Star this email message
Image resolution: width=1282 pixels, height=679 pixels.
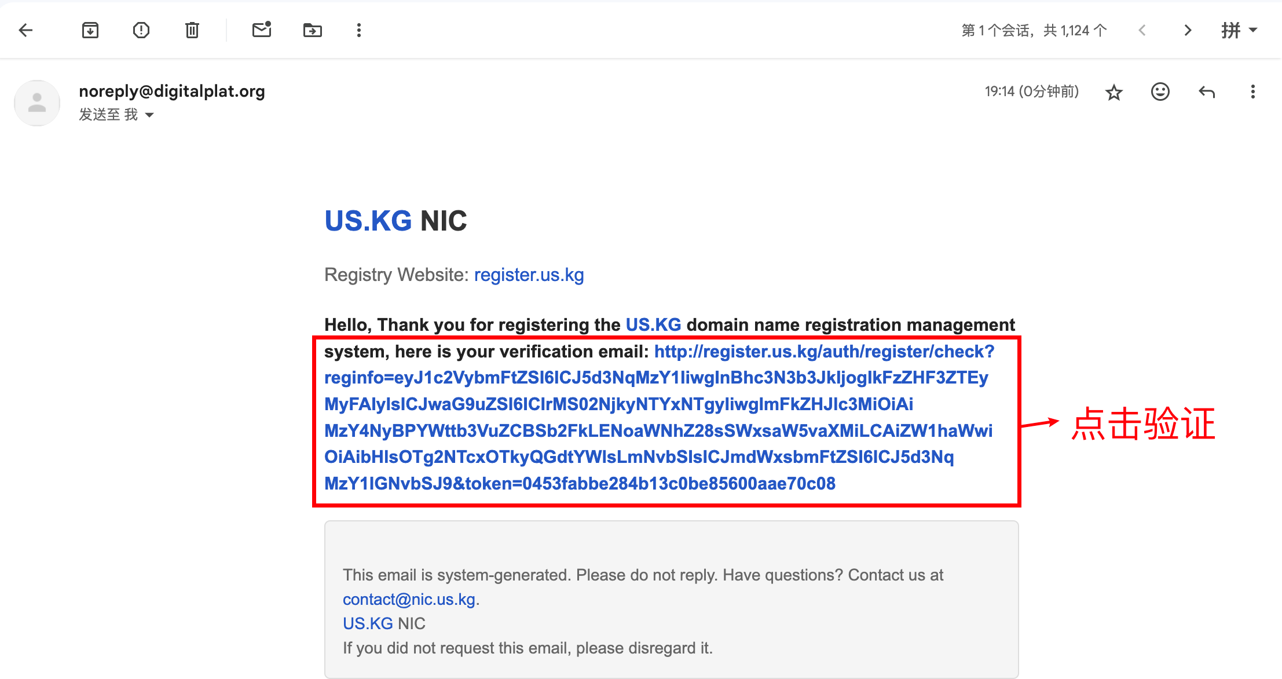pyautogui.click(x=1113, y=92)
